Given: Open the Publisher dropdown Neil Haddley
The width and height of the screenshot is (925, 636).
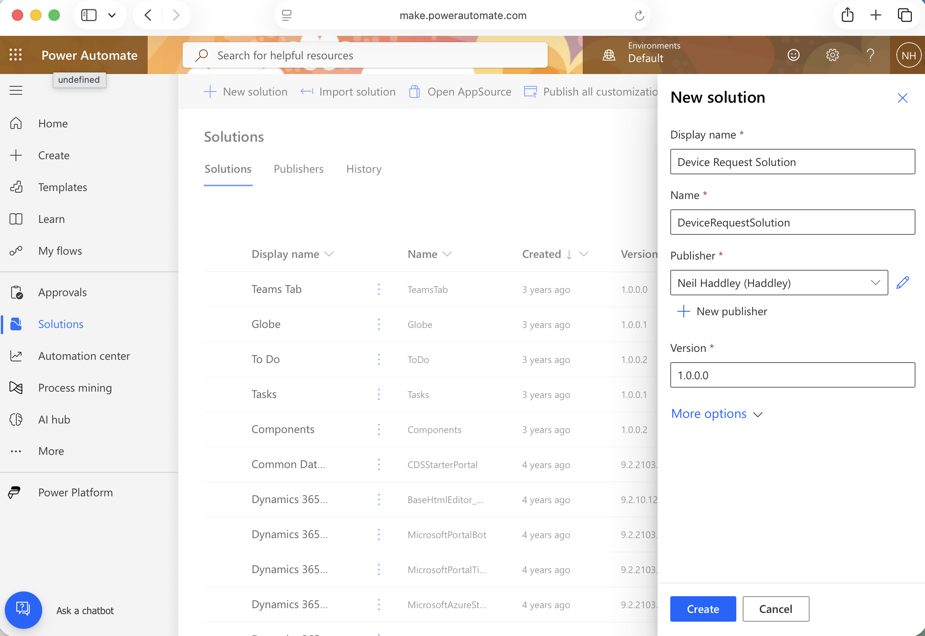Looking at the screenshot, I should click(x=779, y=283).
